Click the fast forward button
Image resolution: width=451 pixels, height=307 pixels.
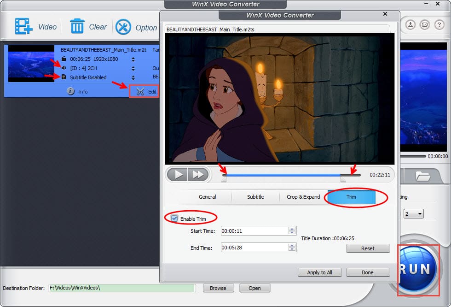tap(198, 175)
